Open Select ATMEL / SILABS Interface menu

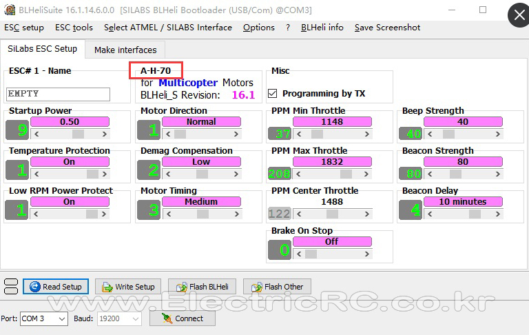[x=168, y=28]
